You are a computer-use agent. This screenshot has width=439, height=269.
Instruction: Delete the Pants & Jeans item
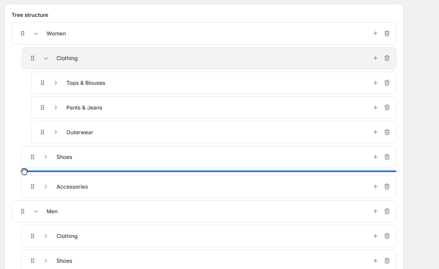pyautogui.click(x=387, y=107)
